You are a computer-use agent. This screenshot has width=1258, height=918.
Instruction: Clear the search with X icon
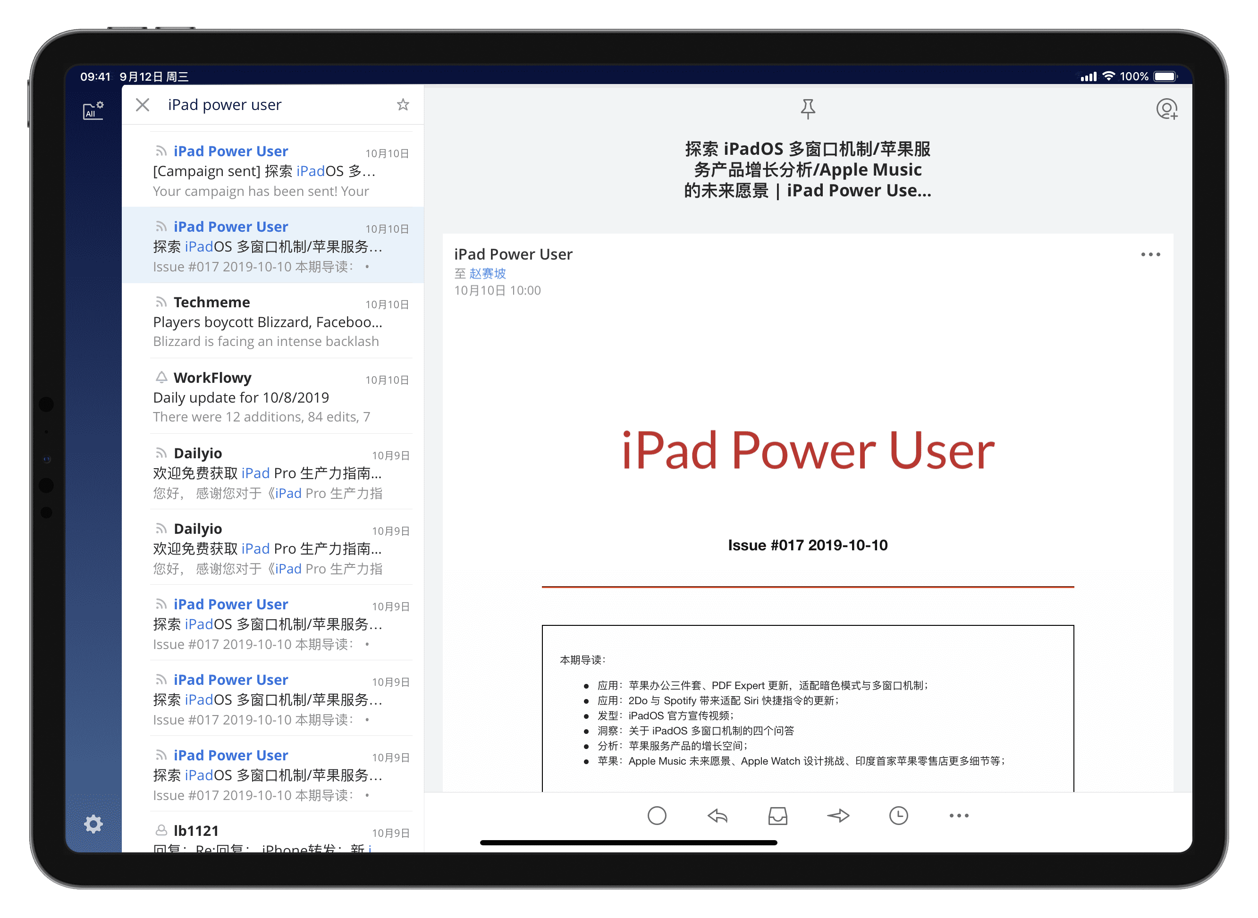[142, 104]
